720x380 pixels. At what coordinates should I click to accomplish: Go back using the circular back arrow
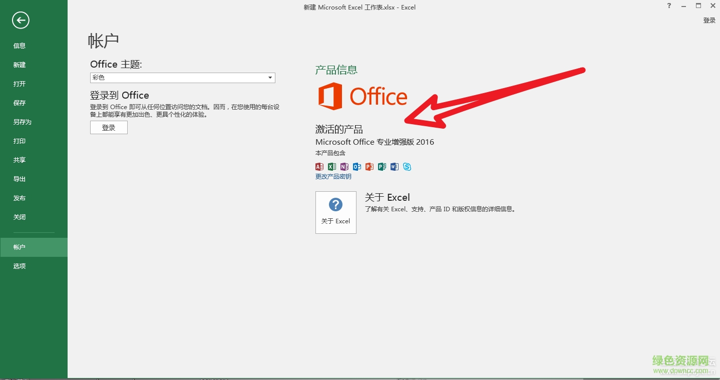[21, 20]
